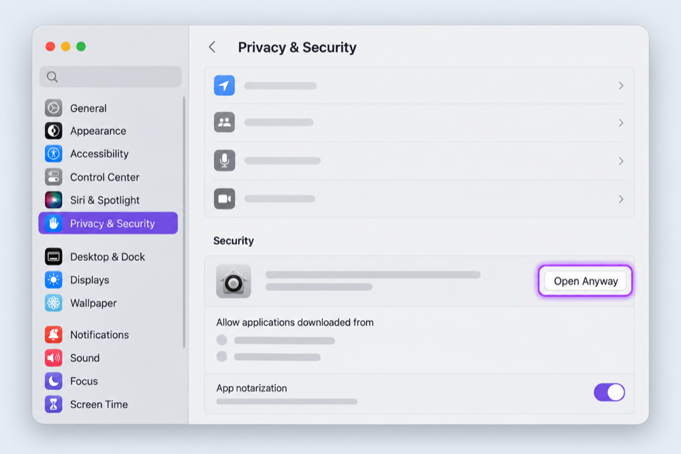Click the Privacy & Security hand icon

(53, 223)
